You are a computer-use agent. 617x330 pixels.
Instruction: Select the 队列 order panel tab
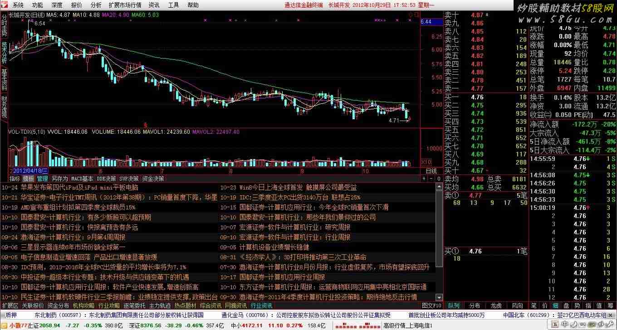pyautogui.click(x=454, y=306)
